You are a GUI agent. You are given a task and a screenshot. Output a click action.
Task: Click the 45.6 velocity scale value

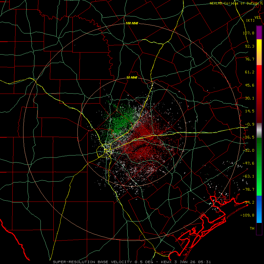(250, 85)
